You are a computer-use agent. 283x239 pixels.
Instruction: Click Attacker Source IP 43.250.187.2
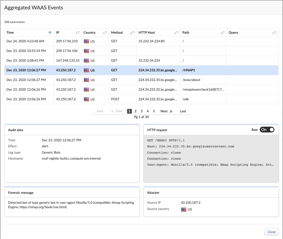[x=191, y=203]
